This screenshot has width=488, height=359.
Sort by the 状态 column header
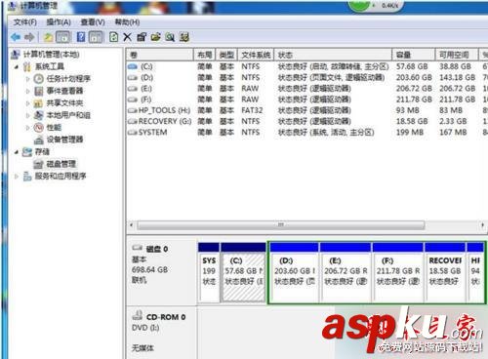coord(333,55)
